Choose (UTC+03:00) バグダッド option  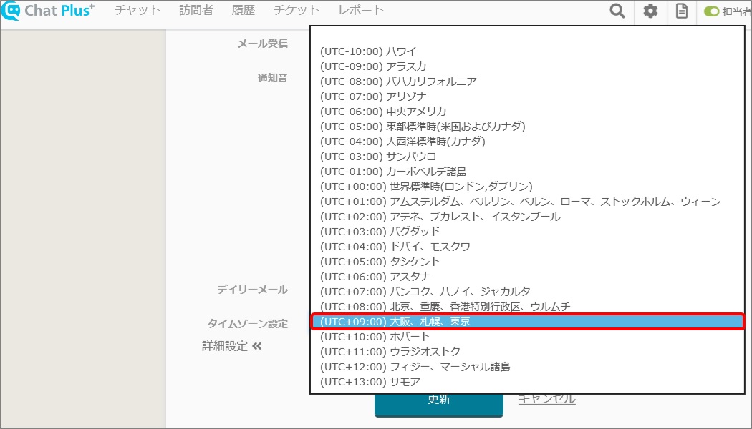[x=527, y=231]
